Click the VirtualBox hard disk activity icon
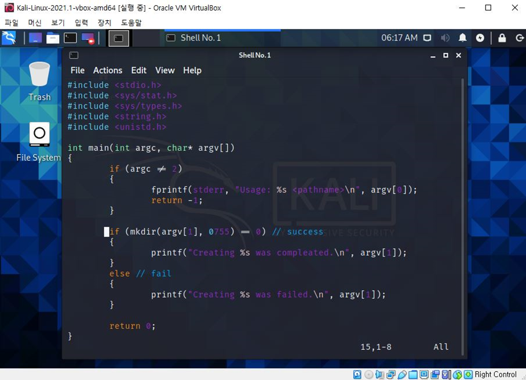The height and width of the screenshot is (380, 526). pyautogui.click(x=357, y=374)
